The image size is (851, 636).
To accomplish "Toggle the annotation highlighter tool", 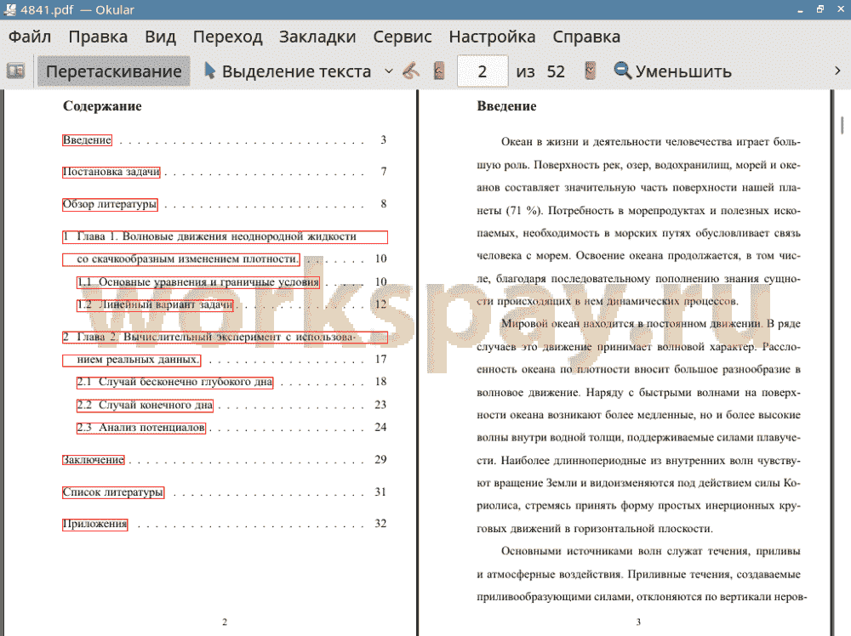I will pos(411,71).
